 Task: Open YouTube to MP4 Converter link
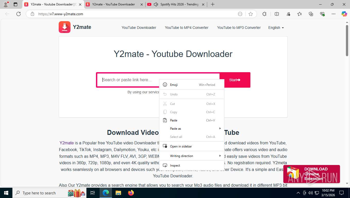click(187, 28)
